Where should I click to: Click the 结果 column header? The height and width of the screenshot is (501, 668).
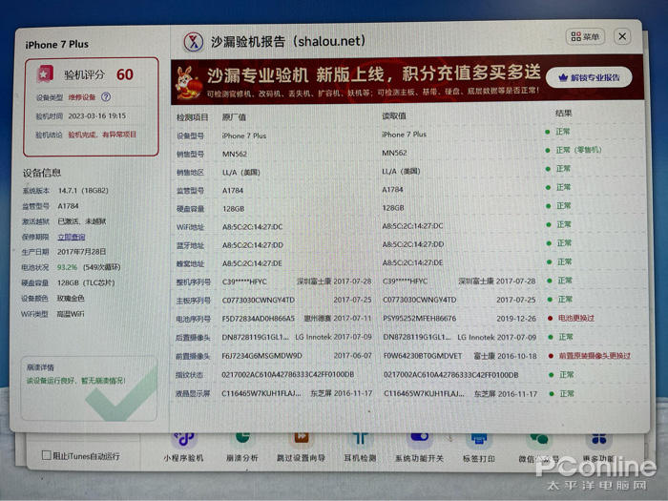pos(563,113)
